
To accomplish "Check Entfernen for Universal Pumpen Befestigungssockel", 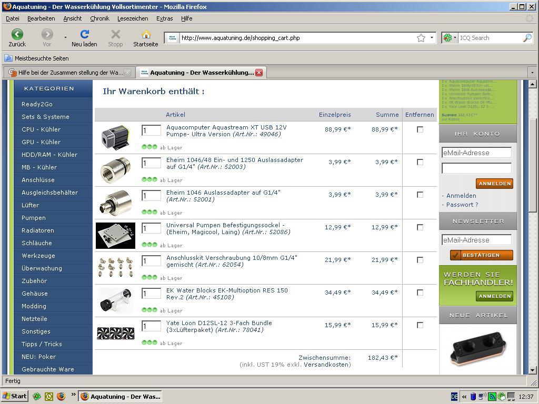I will coord(420,227).
